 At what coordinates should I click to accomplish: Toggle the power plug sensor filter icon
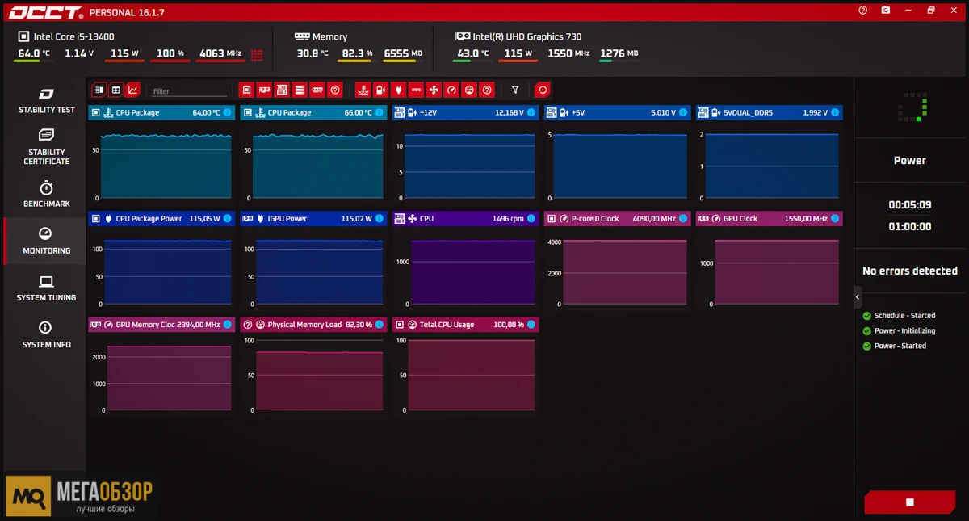[399, 90]
